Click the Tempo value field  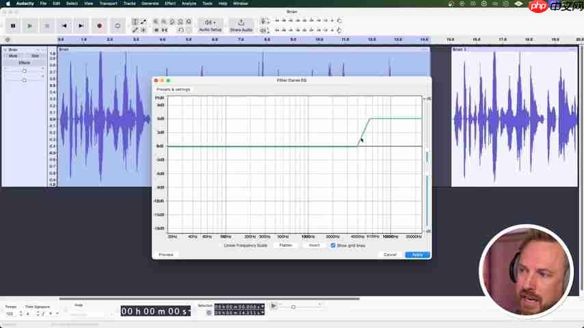[x=10, y=314]
